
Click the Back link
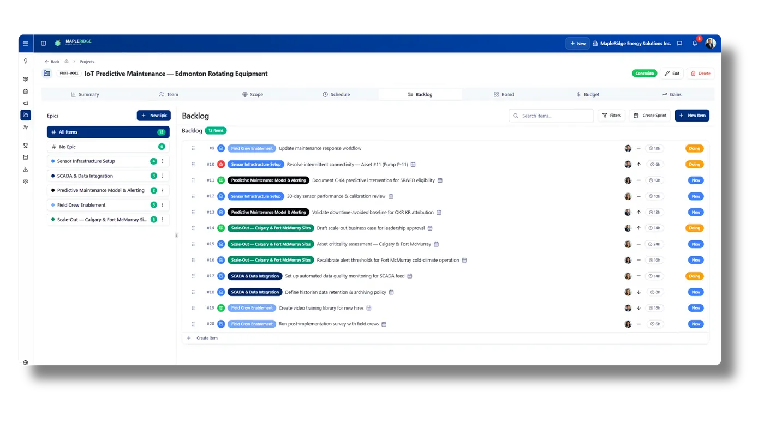(x=52, y=62)
